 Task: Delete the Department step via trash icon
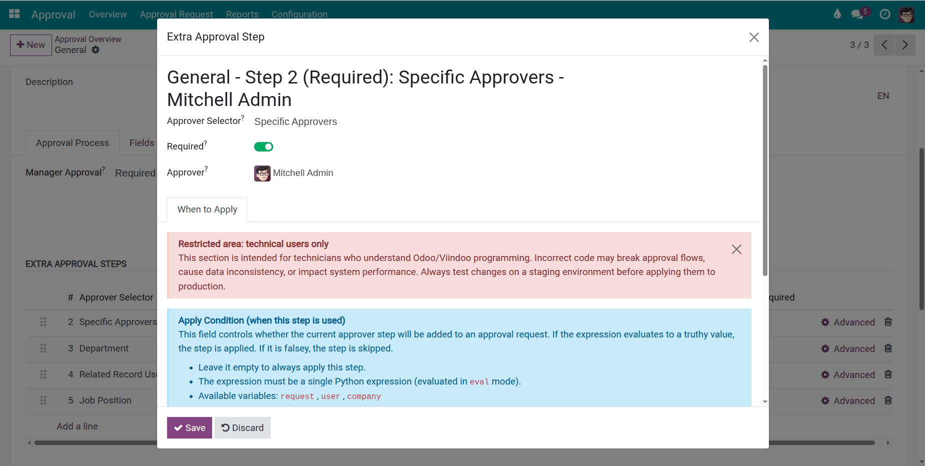(888, 348)
